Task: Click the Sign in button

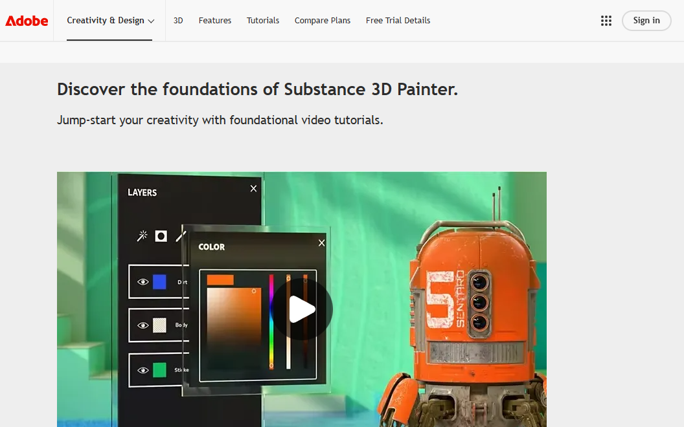Action: coord(646,21)
